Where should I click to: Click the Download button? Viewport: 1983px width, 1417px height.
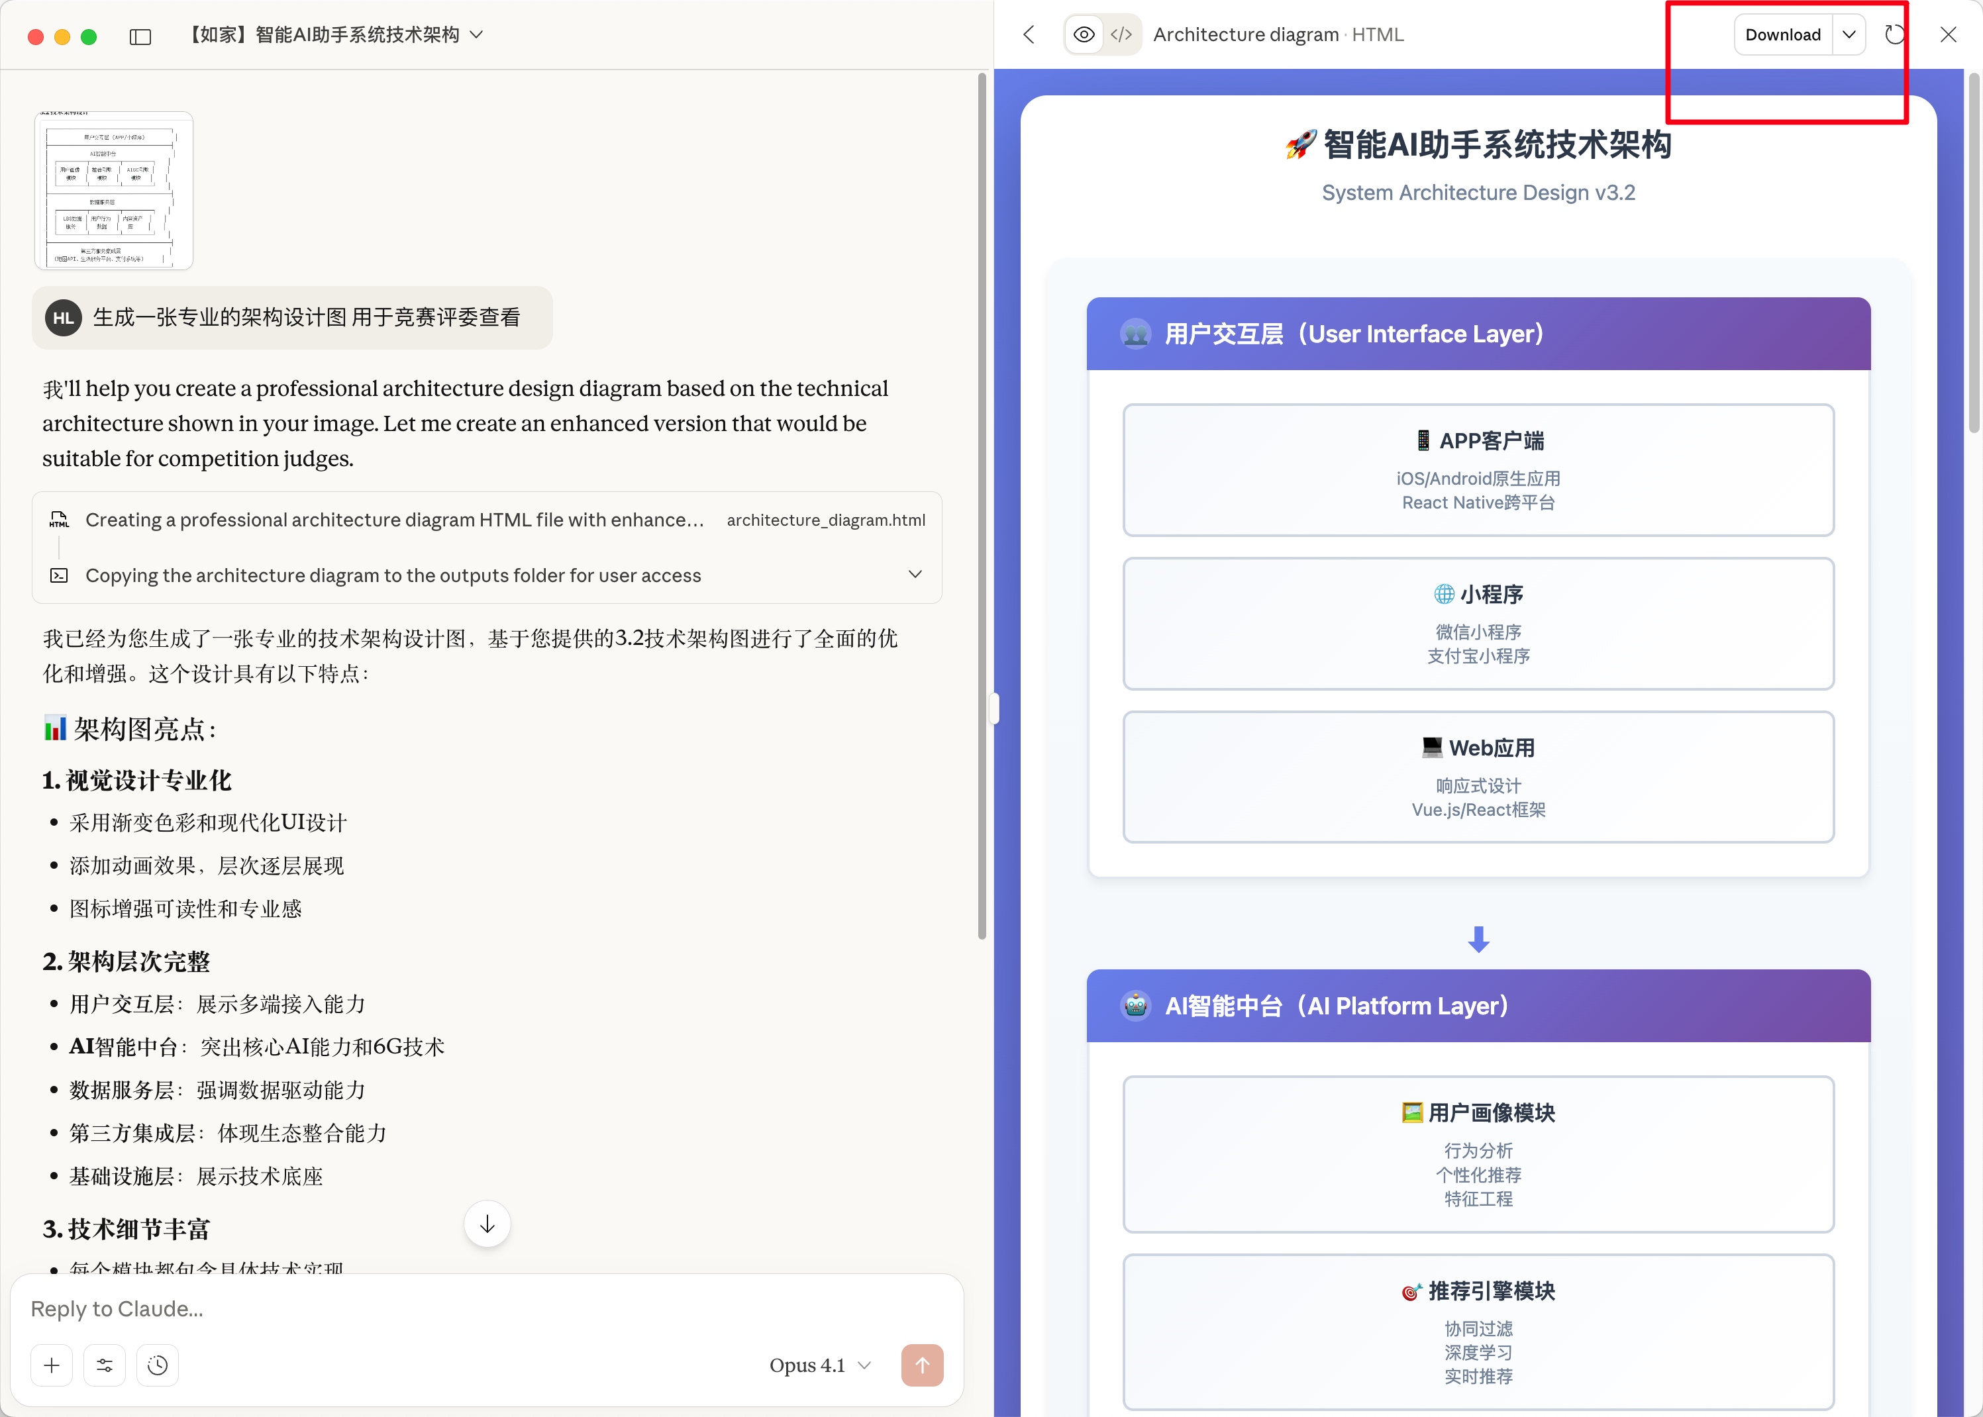coord(1782,35)
